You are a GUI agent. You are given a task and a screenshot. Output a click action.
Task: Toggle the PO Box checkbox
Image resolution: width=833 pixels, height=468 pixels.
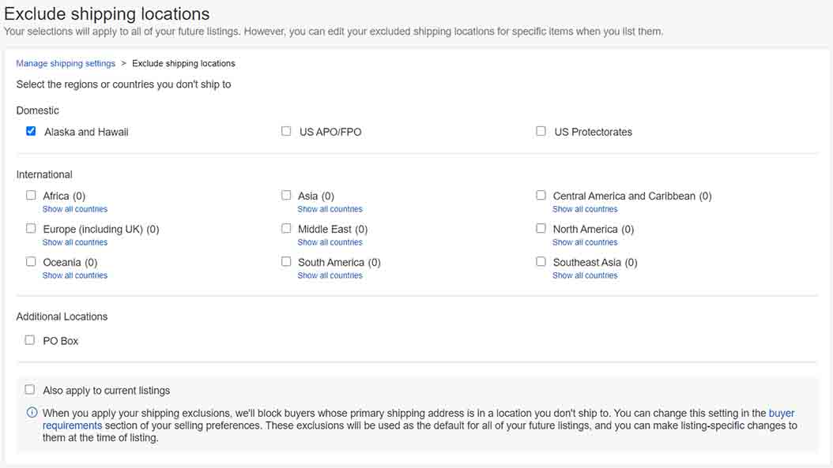(x=30, y=340)
